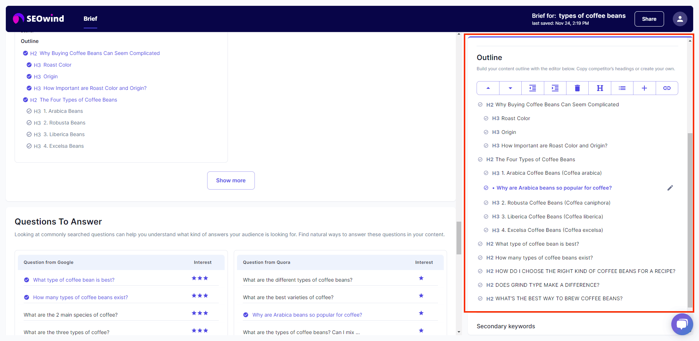This screenshot has width=699, height=341.
Task: Select the move heading up icon
Action: pyautogui.click(x=488, y=88)
